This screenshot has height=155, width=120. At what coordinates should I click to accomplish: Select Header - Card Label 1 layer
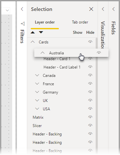62,67
